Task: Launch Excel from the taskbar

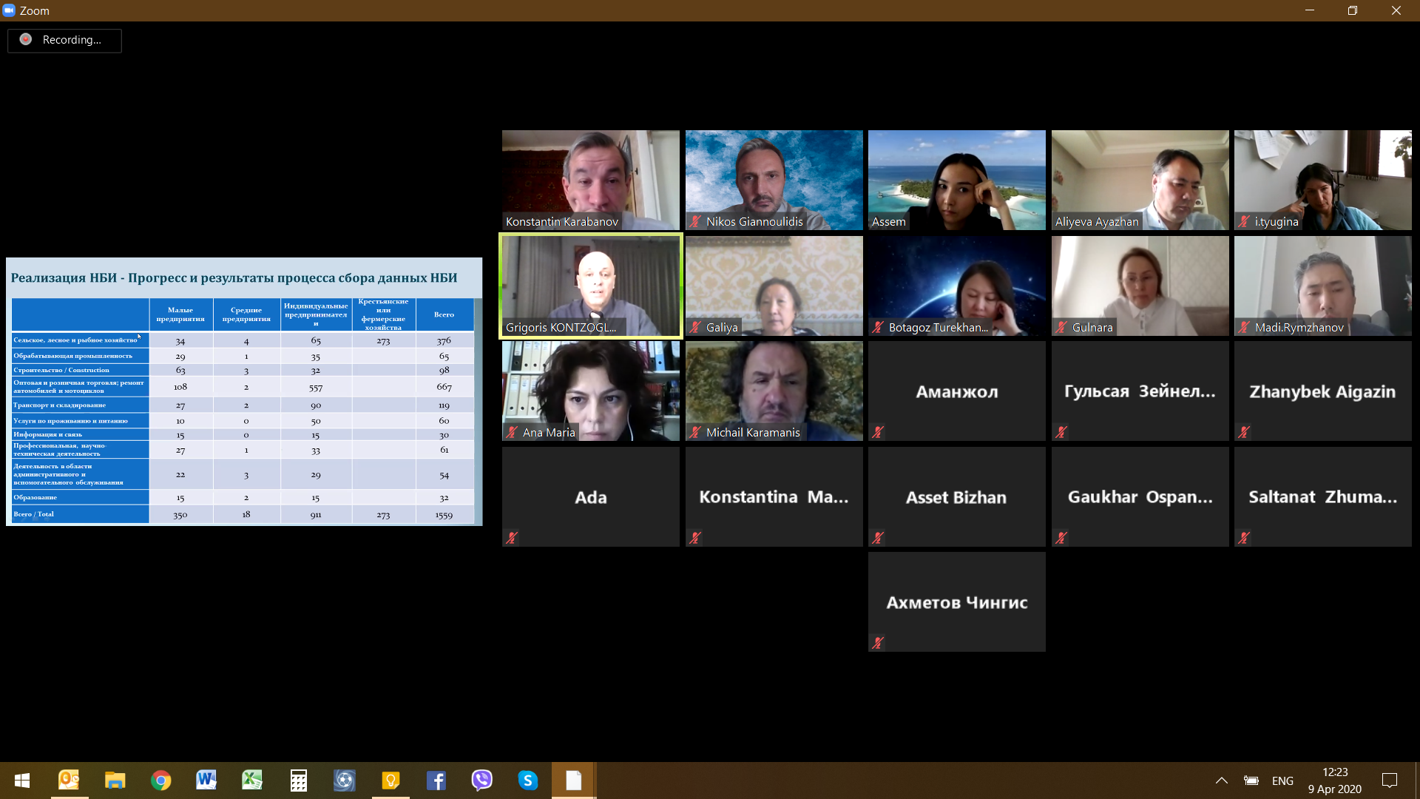Action: [252, 781]
